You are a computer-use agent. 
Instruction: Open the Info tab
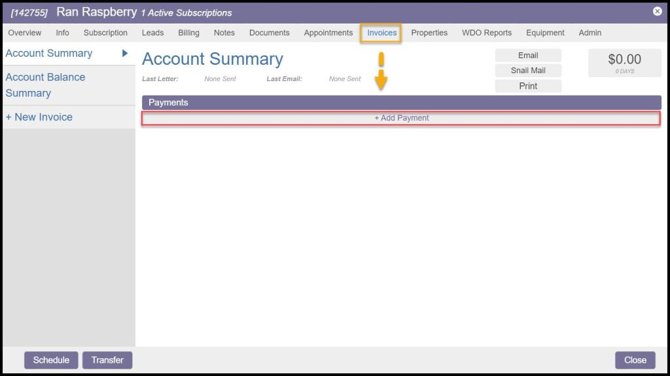(x=62, y=33)
